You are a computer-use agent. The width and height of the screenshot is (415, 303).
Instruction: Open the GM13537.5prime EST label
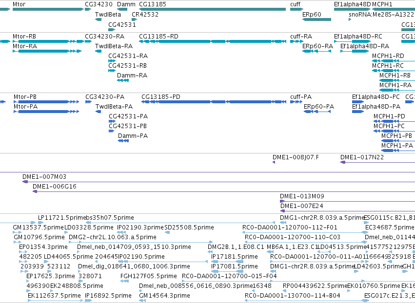point(39,227)
